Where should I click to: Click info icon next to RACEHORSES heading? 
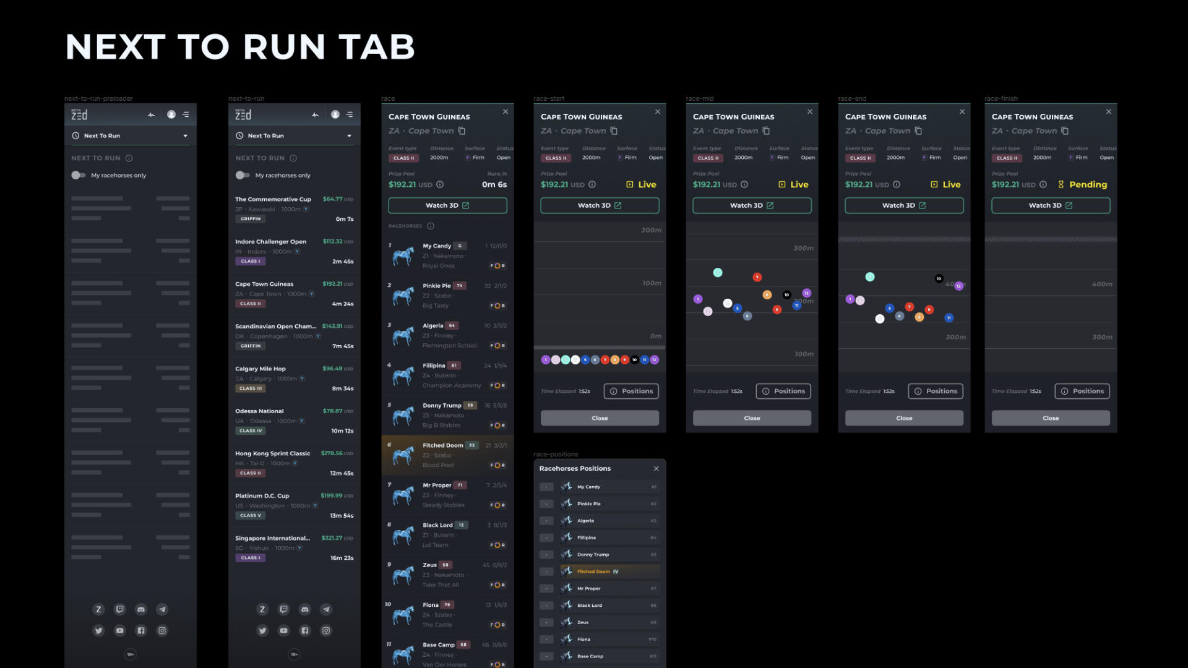click(x=431, y=226)
